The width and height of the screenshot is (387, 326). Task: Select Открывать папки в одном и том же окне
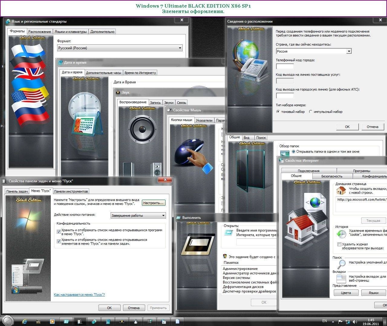point(293,152)
